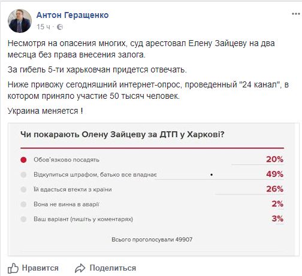Open Антон Геращенко profile picture
Viewport: 302px width, 276px height.
(20, 21)
